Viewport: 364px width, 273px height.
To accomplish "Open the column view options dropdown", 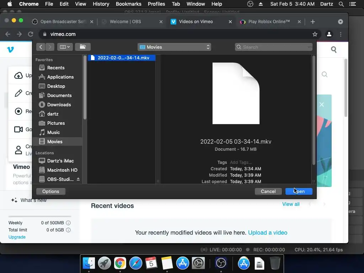I will click(65, 47).
